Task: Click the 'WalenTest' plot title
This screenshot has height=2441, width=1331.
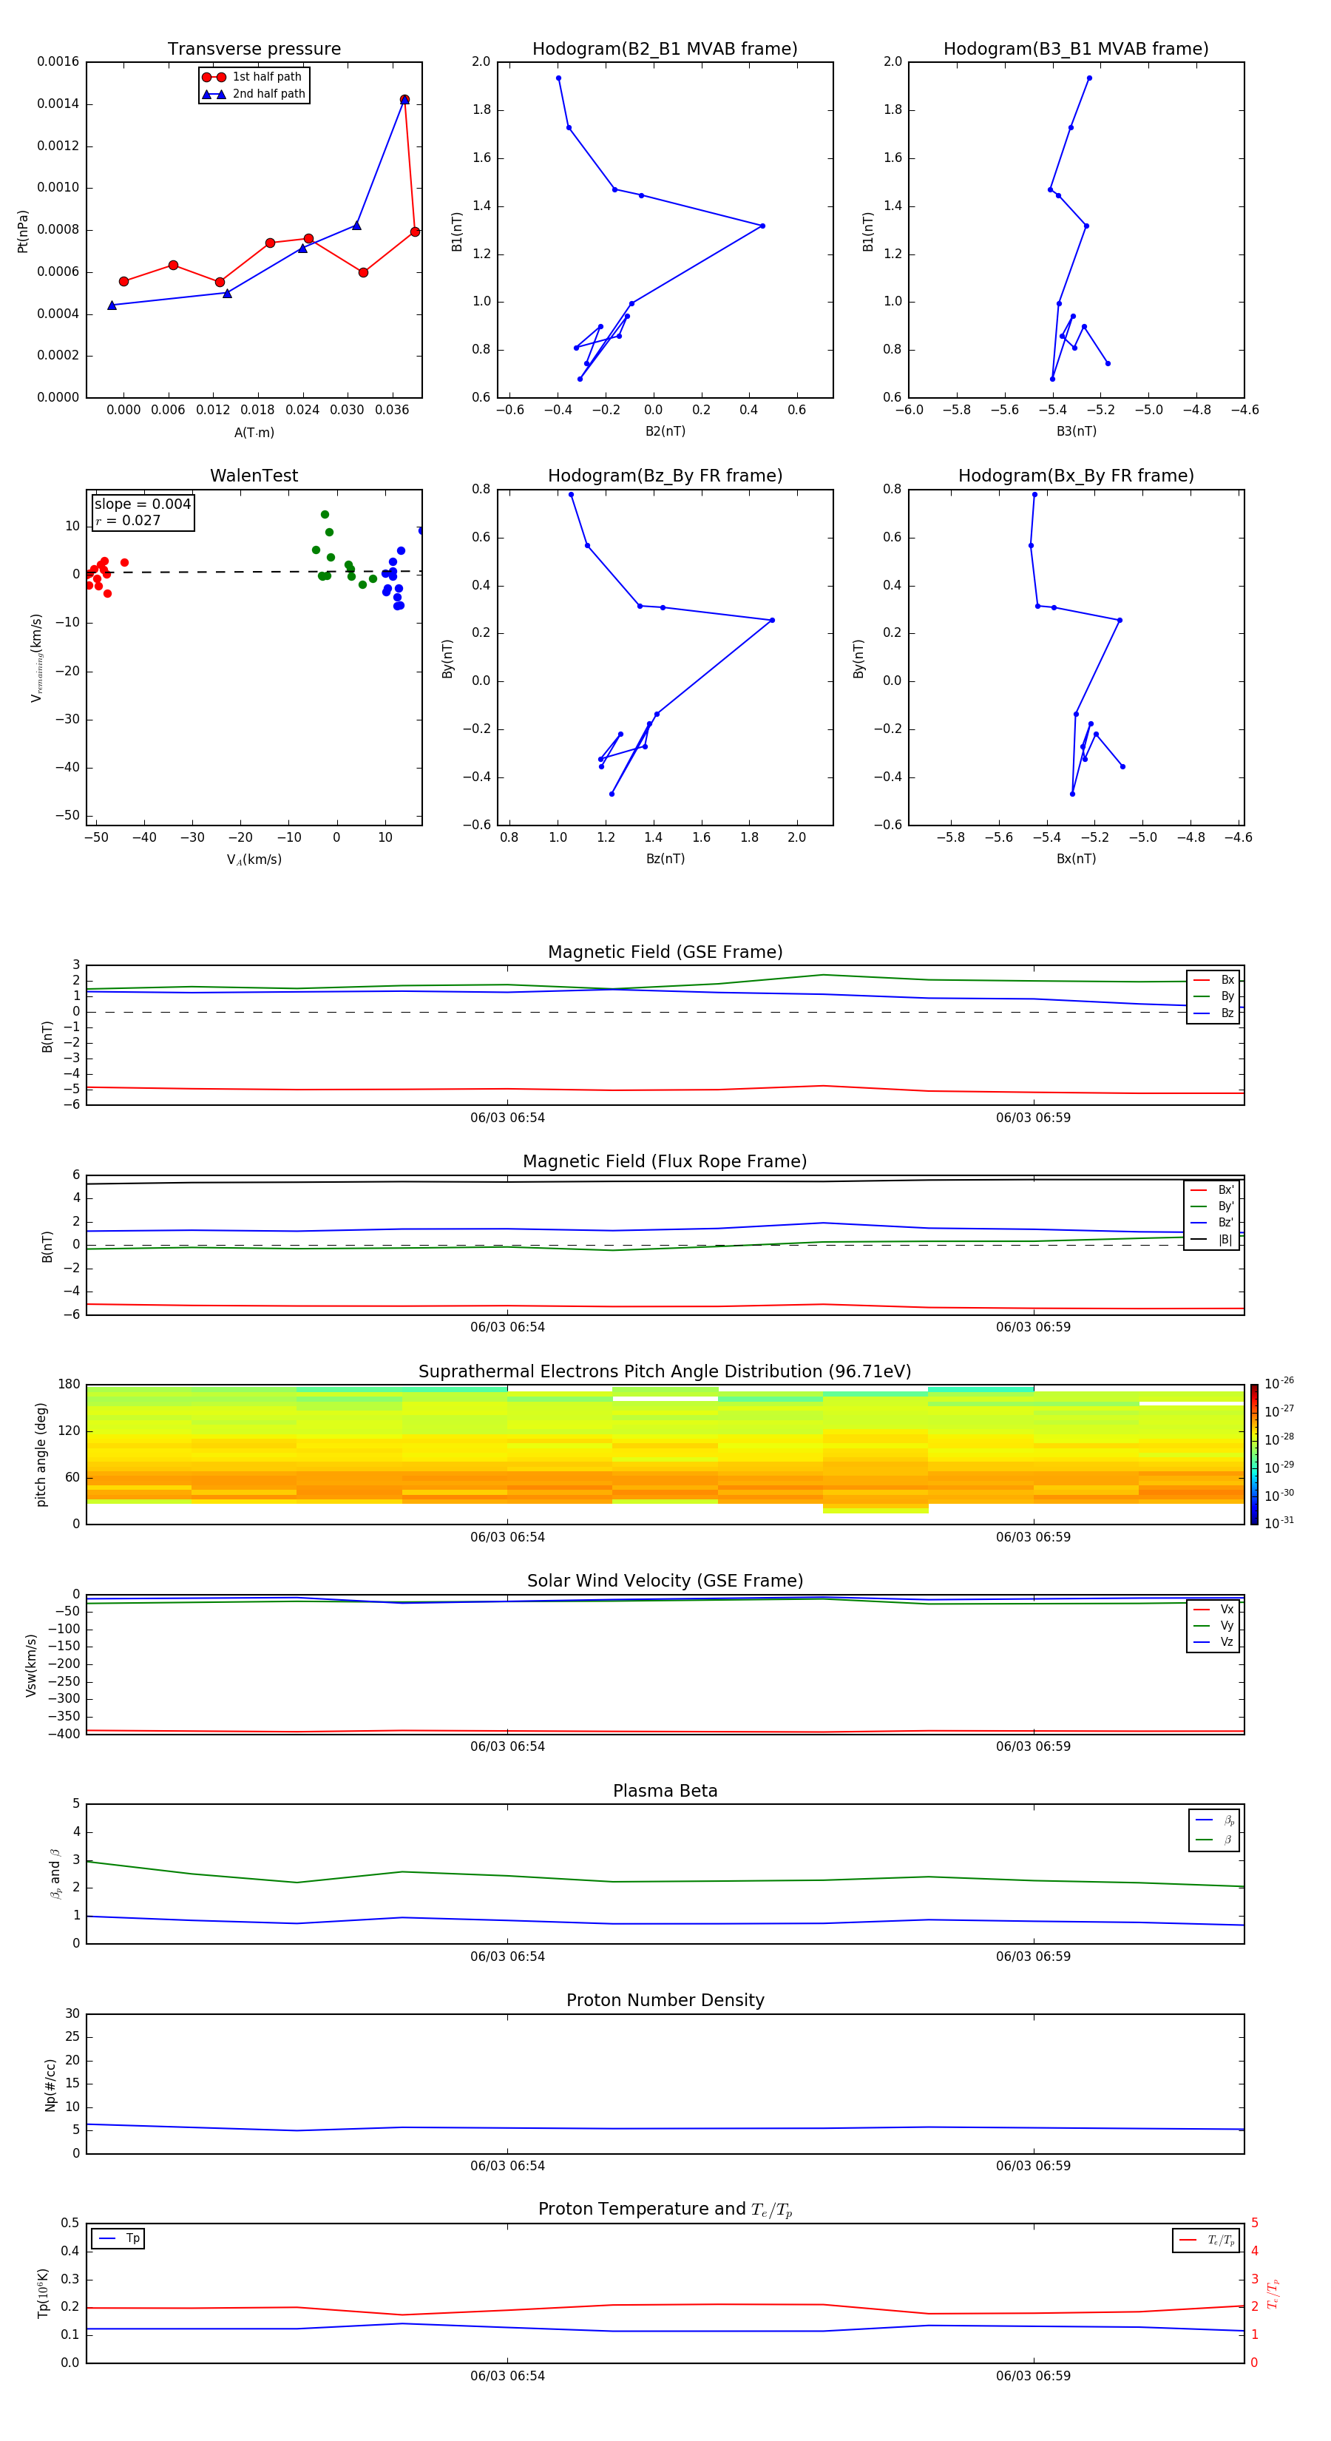Action: 254,476
